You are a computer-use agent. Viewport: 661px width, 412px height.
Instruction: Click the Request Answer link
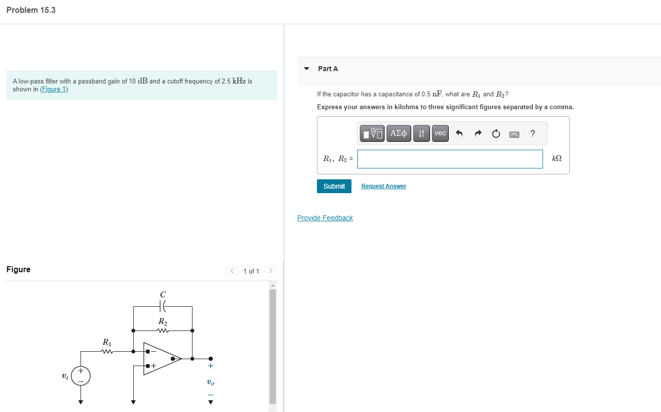(384, 186)
